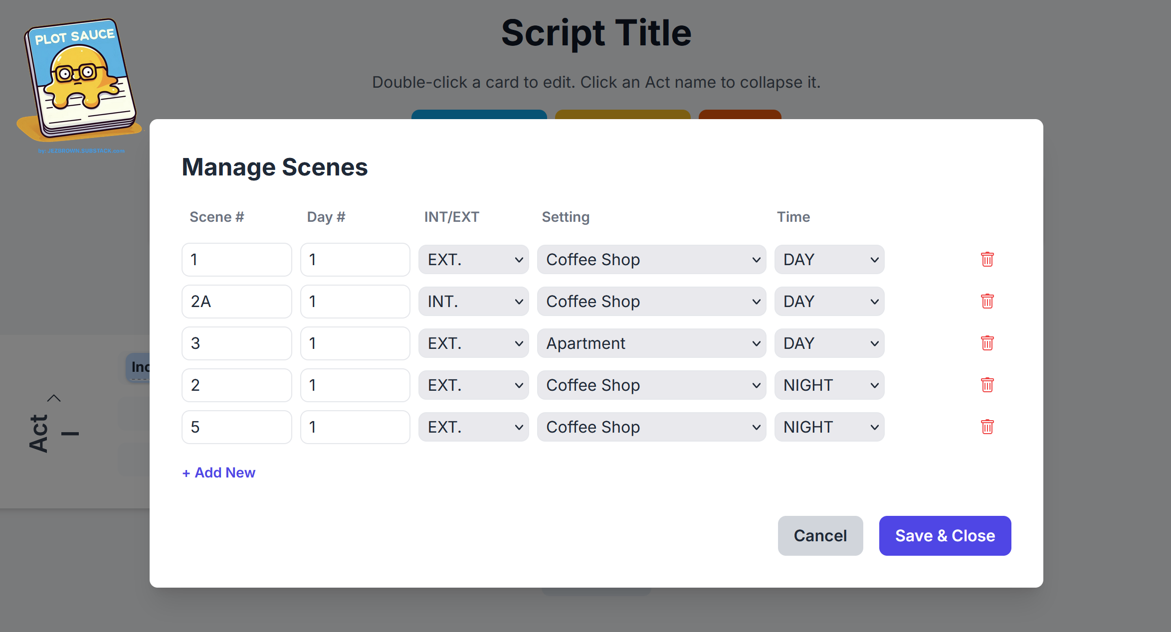The image size is (1171, 632).
Task: Focus the Scene # field containing 2A
Action: coord(236,302)
